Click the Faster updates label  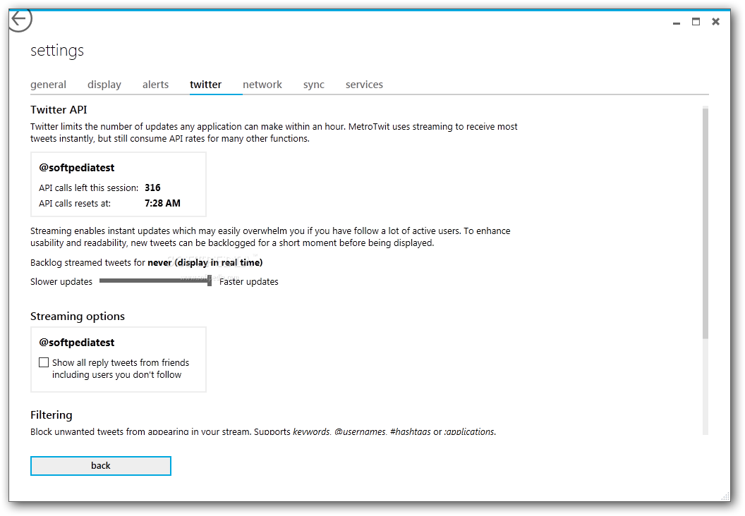point(248,281)
